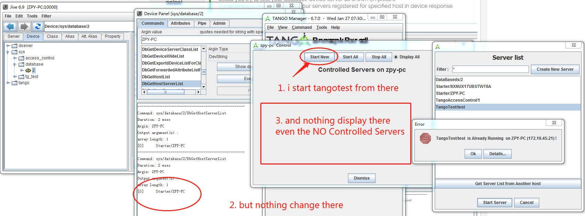The image size is (585, 216).
Task: Switch to the Class tab in Jive
Action: pos(52,36)
